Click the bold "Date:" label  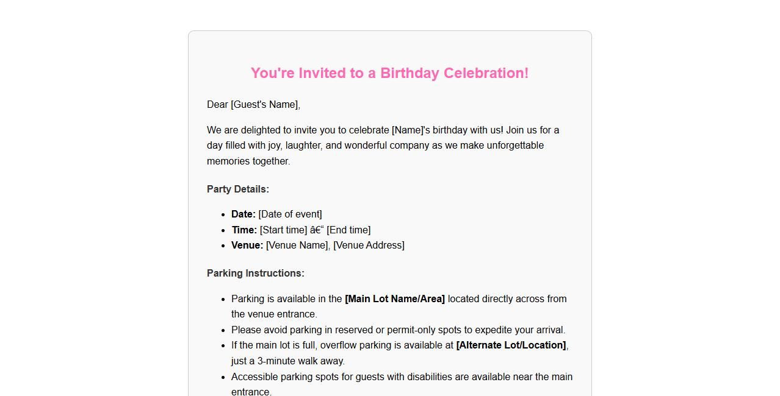(243, 214)
